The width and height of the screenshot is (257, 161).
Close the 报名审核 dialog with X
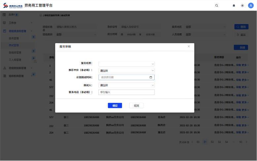(x=189, y=47)
